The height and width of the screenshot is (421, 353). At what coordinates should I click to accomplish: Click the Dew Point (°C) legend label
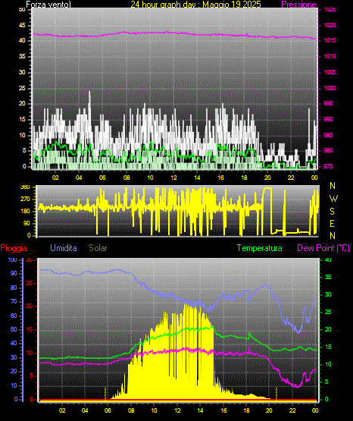[x=323, y=248]
